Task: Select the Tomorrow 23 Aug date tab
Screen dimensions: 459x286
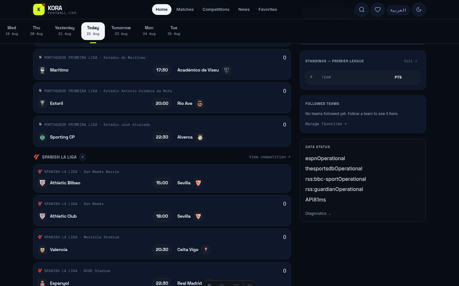Action: 121,31
